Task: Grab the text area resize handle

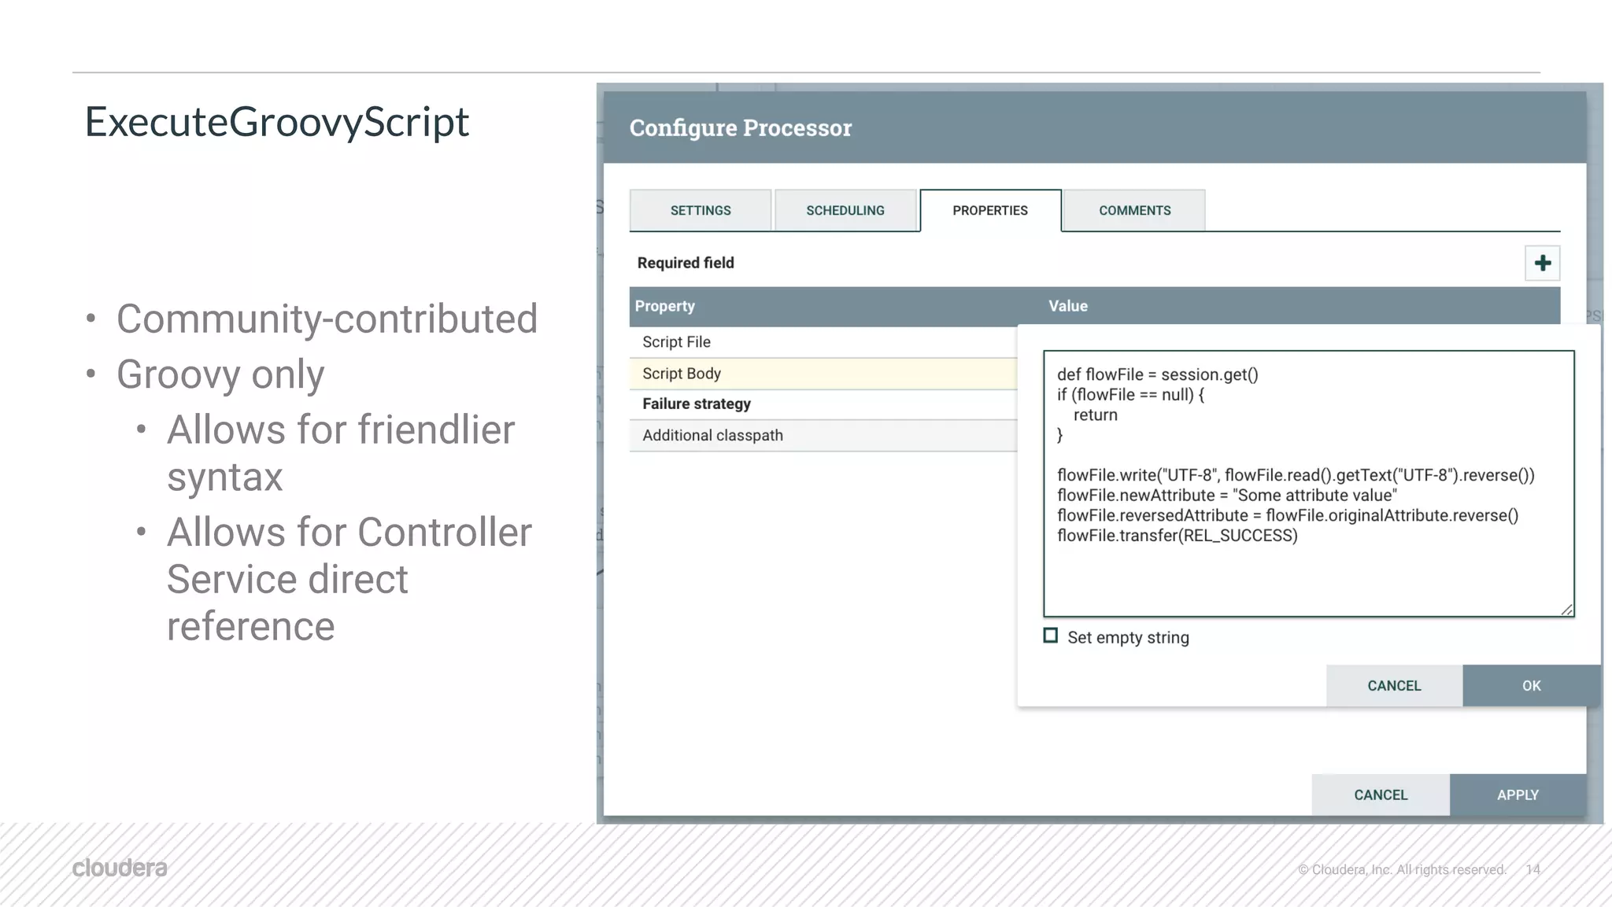Action: pyautogui.click(x=1566, y=609)
